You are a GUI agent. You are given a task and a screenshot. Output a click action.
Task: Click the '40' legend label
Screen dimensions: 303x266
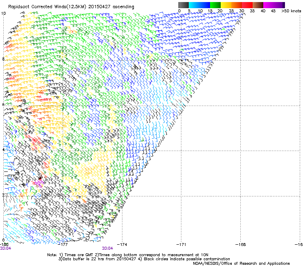[263, 11]
